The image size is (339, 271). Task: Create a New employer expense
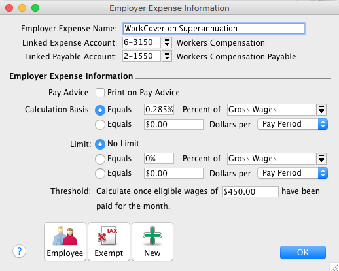pos(152,242)
